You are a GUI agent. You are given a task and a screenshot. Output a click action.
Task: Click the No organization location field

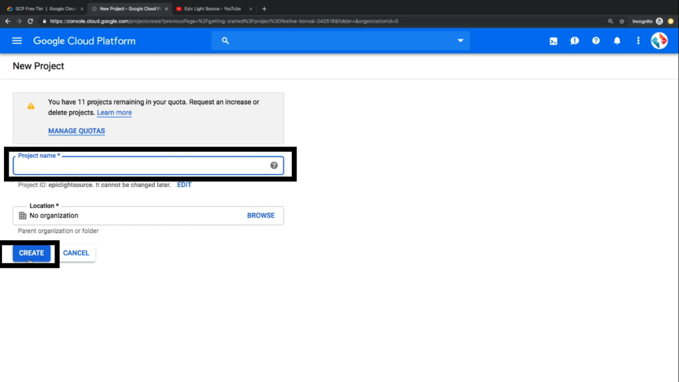pyautogui.click(x=148, y=216)
